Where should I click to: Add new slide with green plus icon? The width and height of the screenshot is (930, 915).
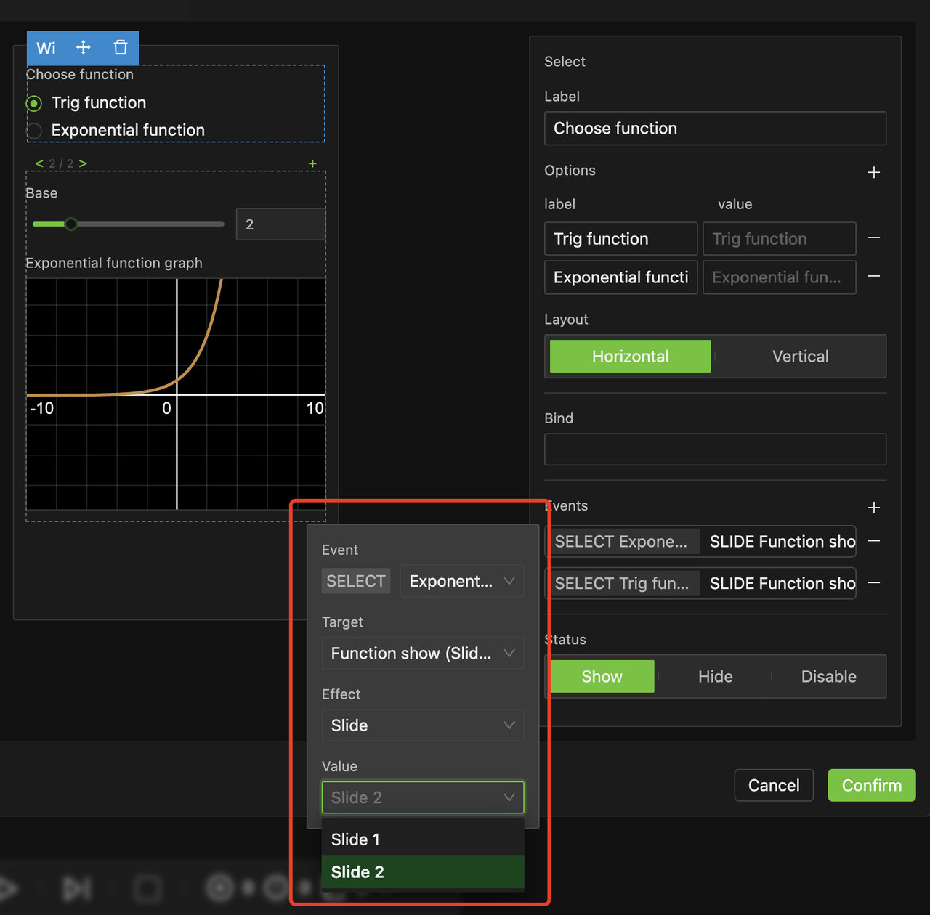coord(312,164)
